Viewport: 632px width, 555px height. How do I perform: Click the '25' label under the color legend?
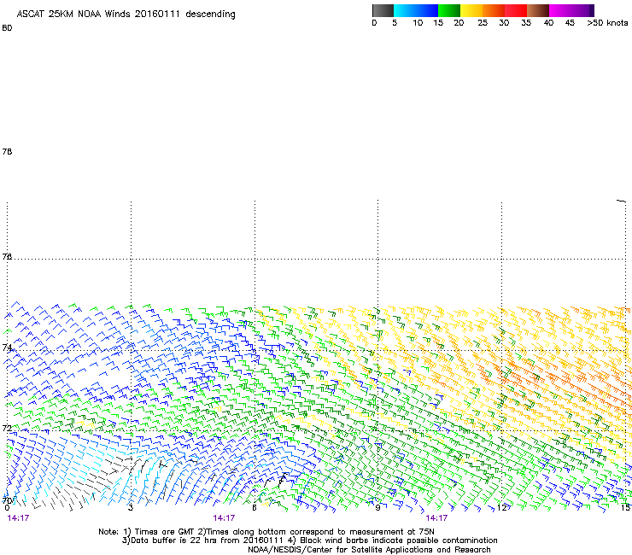tap(483, 23)
